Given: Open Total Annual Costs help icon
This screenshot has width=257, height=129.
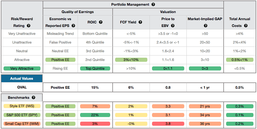Looking at the screenshot, I should click(246, 26).
